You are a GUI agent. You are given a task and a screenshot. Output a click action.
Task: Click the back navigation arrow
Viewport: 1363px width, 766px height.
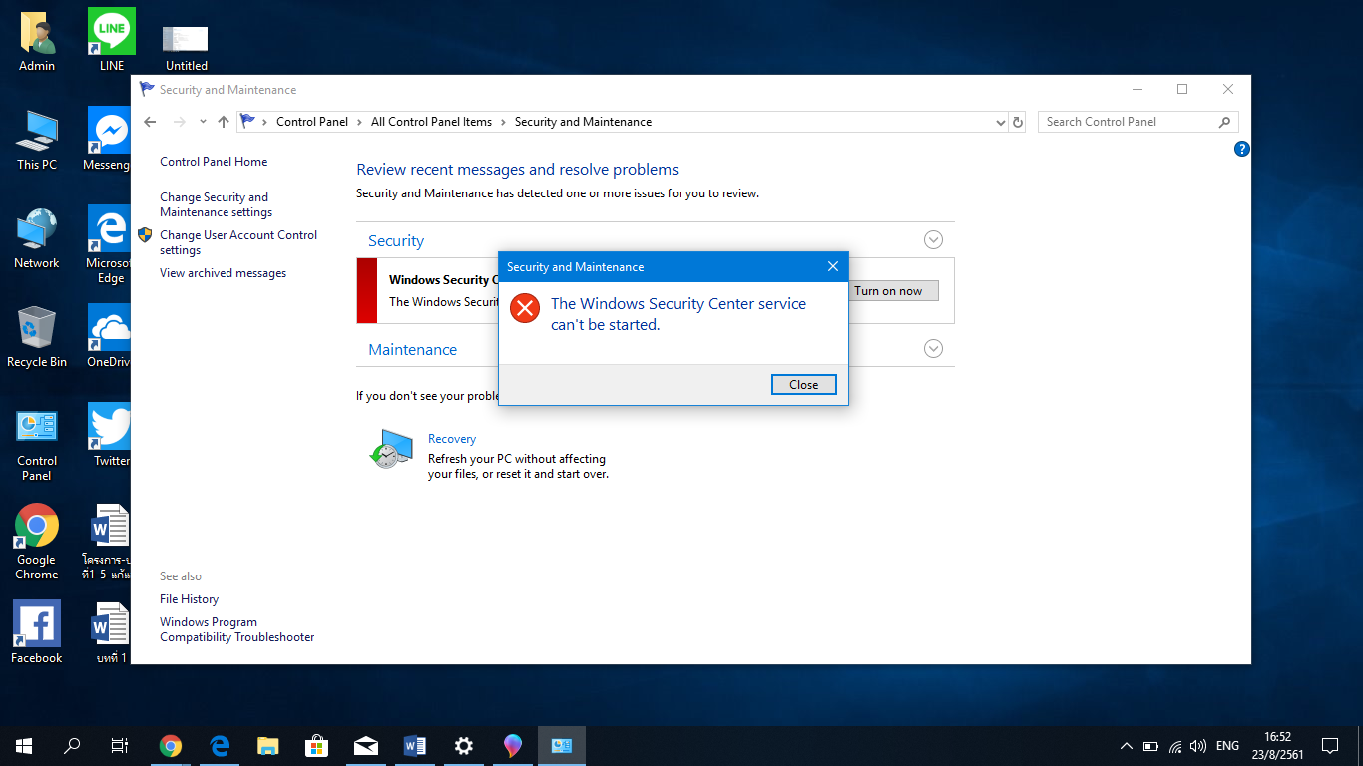150,122
